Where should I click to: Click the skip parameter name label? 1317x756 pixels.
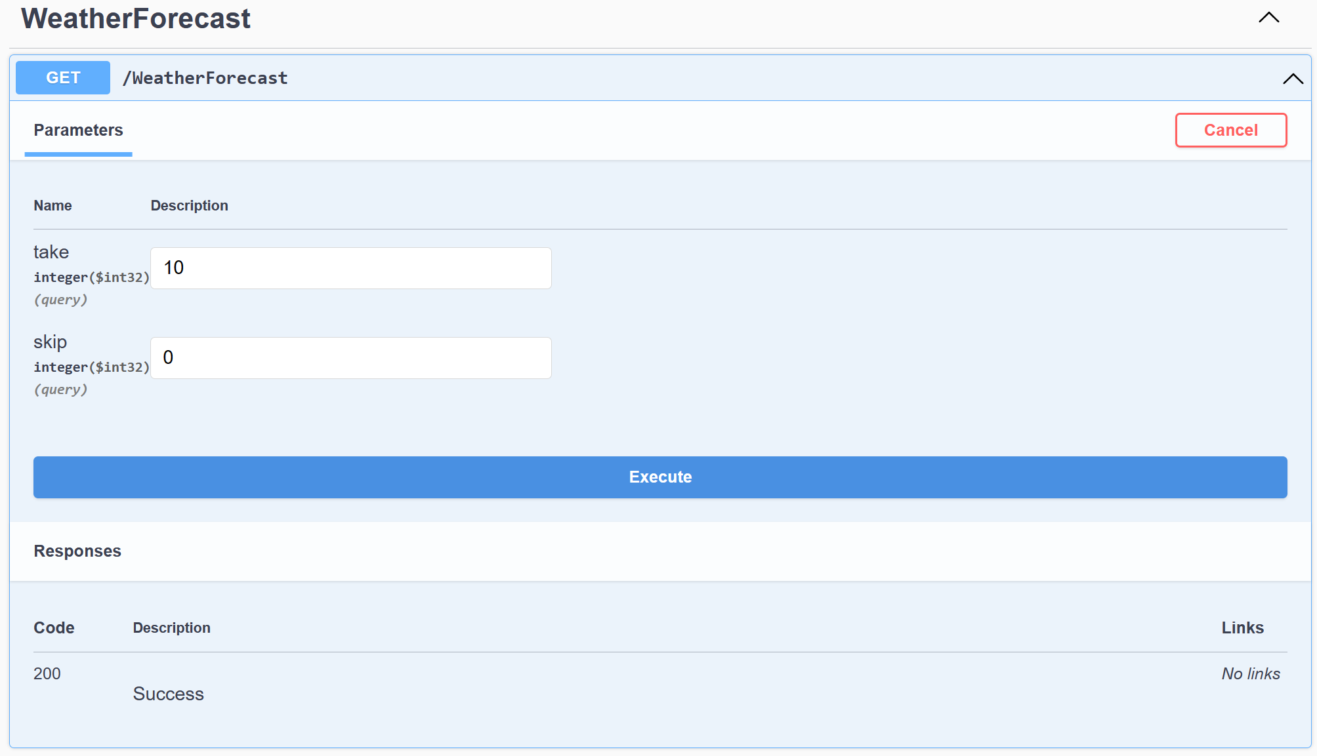coord(51,342)
